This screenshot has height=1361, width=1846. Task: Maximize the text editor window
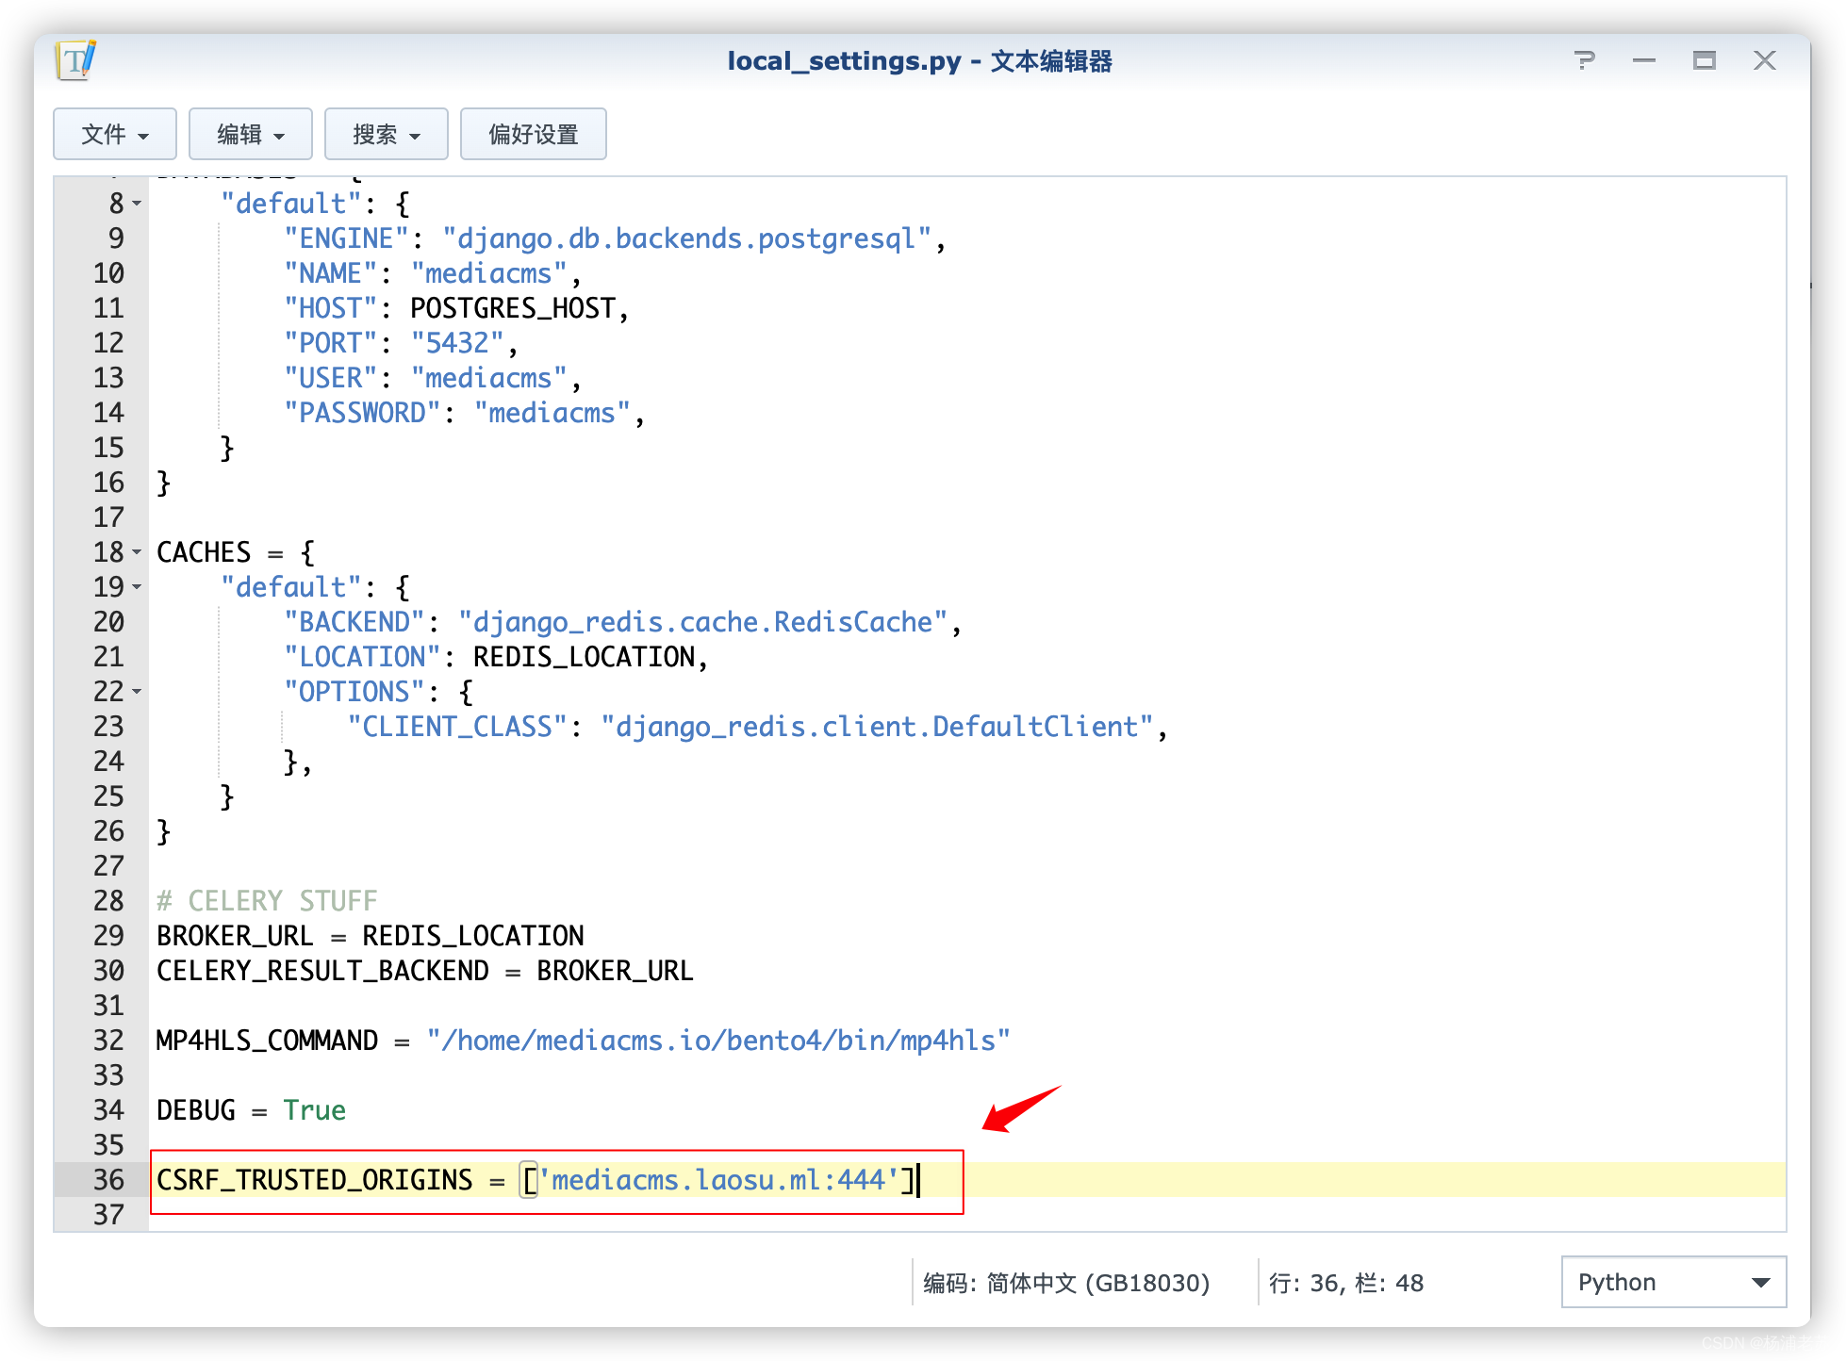pyautogui.click(x=1705, y=61)
